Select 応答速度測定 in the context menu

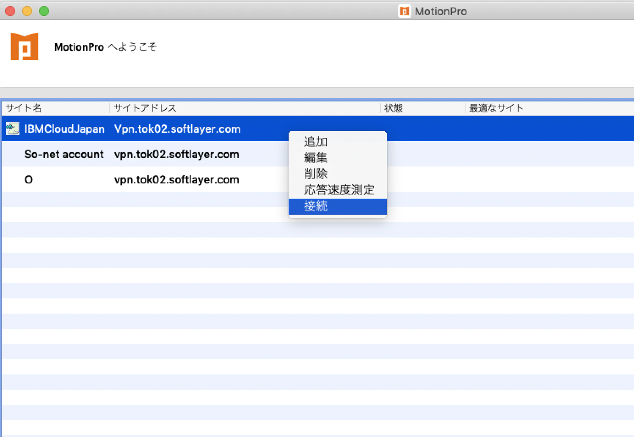(x=337, y=190)
